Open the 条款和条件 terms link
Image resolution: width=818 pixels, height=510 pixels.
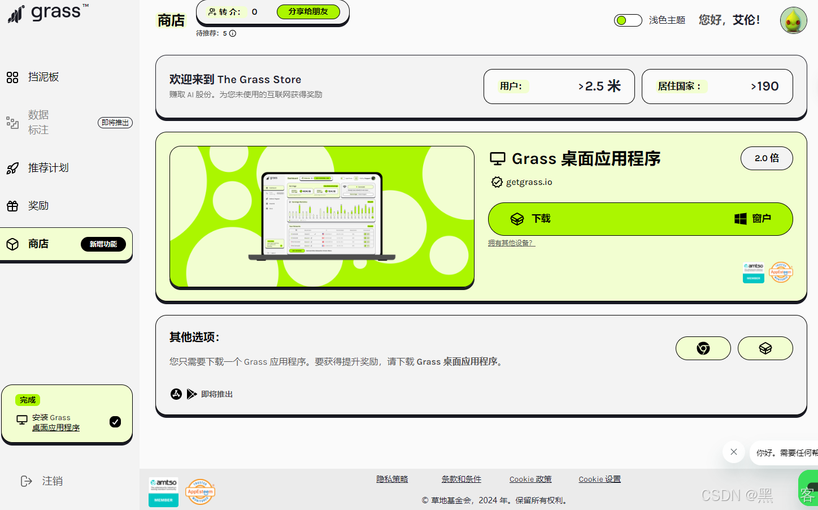click(462, 479)
